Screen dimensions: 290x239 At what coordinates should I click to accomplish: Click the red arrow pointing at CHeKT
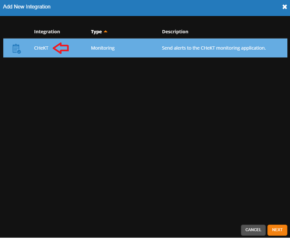click(61, 48)
